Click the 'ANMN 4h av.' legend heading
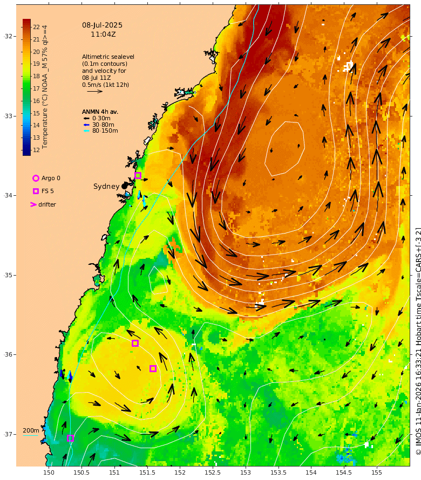Screen dimensions: 421x480 pyautogui.click(x=100, y=112)
